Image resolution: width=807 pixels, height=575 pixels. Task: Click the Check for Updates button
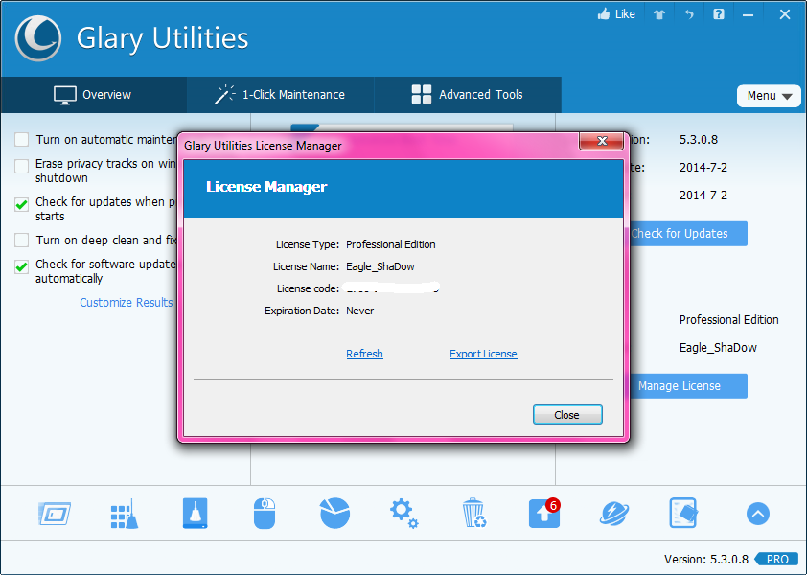tap(687, 234)
